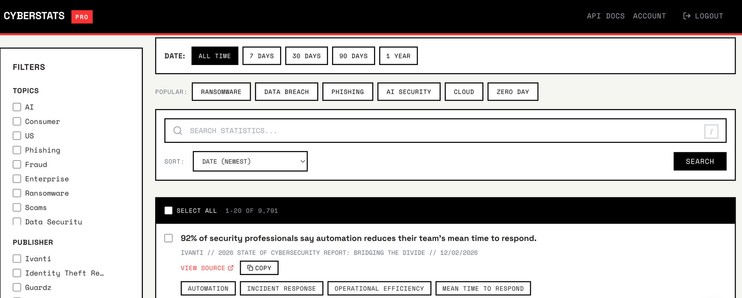
Task: Tick the Identity Theft Re… publisher checkbox
Action: coord(17,273)
